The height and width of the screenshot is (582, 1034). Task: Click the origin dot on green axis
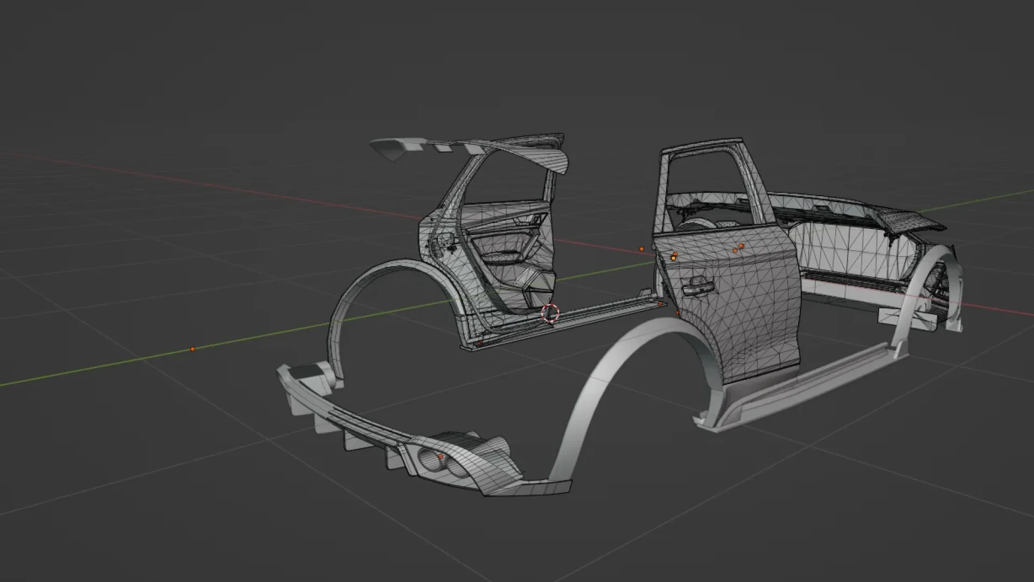click(x=193, y=349)
